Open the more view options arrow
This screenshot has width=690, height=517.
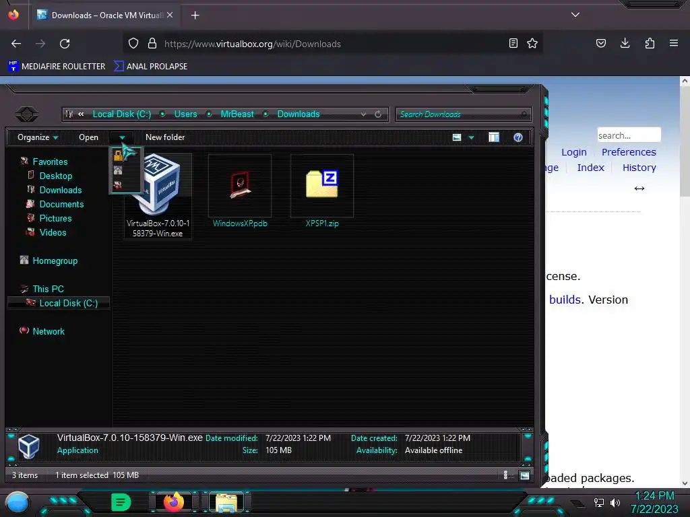click(x=471, y=137)
